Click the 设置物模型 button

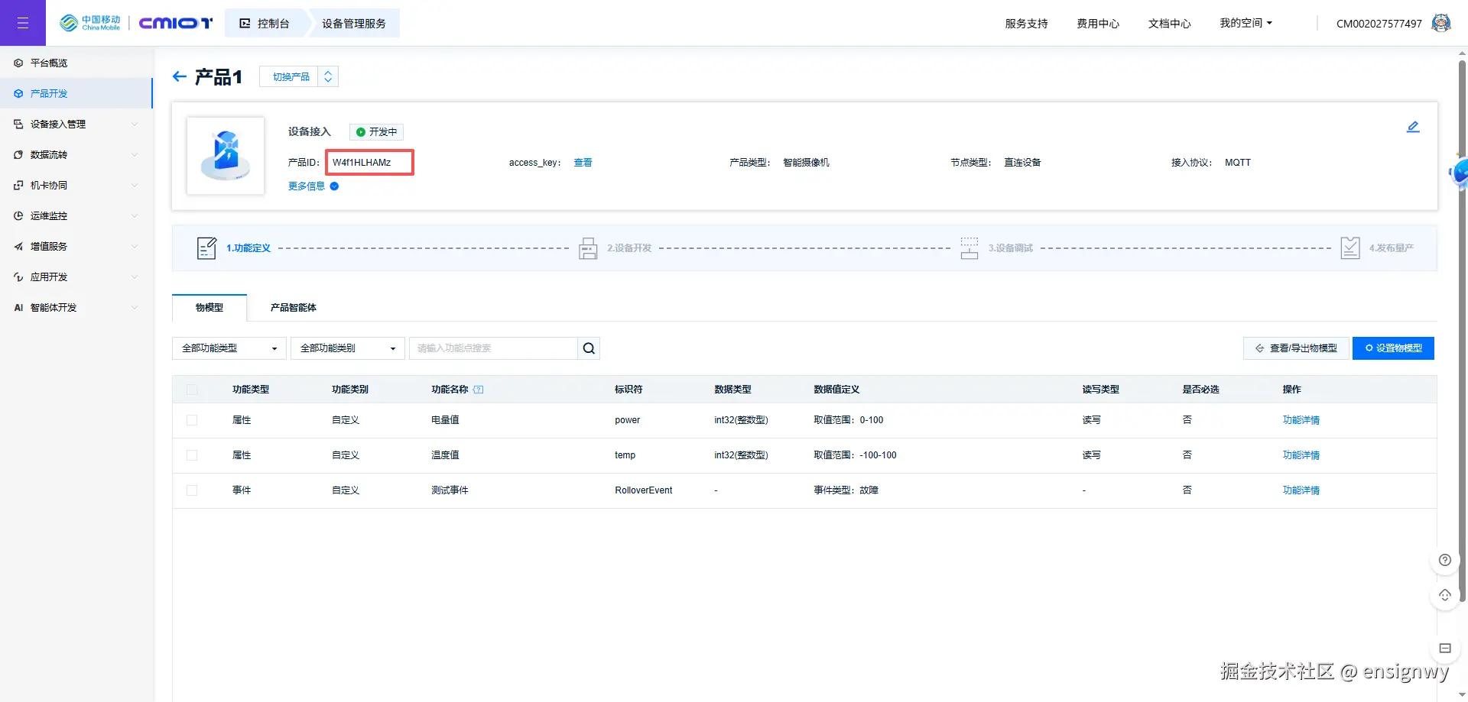tap(1393, 348)
